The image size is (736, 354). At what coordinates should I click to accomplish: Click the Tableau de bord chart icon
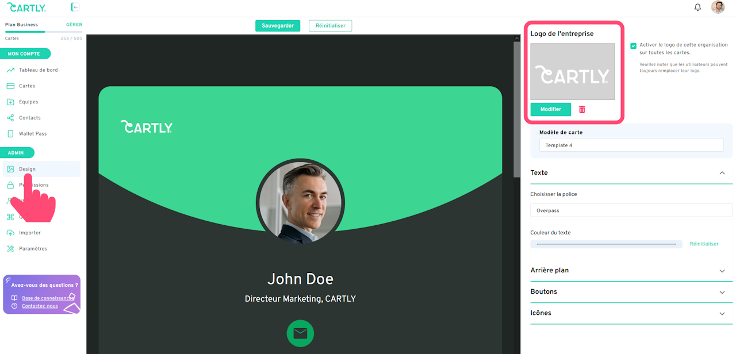[10, 70]
